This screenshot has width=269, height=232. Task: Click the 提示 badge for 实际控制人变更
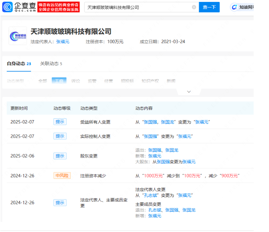(59, 136)
